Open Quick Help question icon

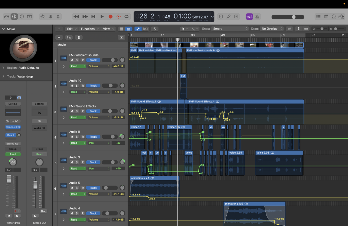(x=22, y=17)
